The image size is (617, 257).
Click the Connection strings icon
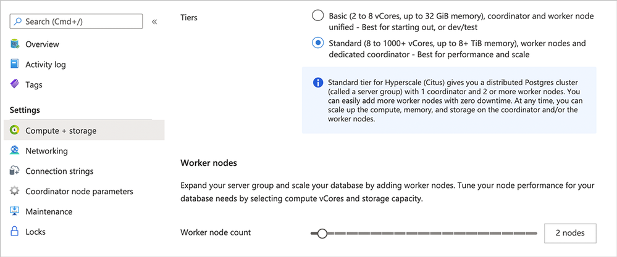pyautogui.click(x=15, y=171)
